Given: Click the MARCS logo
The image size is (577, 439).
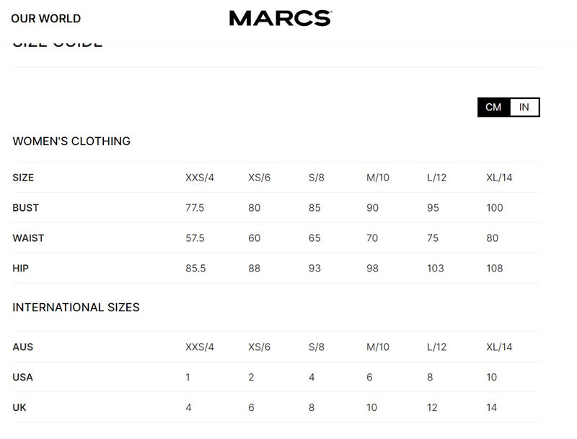Looking at the screenshot, I should tap(280, 18).
